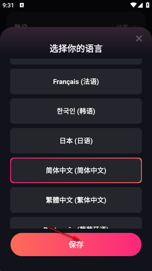This screenshot has width=152, height=271.
Task: Tap the cut-off language item above Français
Action: pos(76,61)
